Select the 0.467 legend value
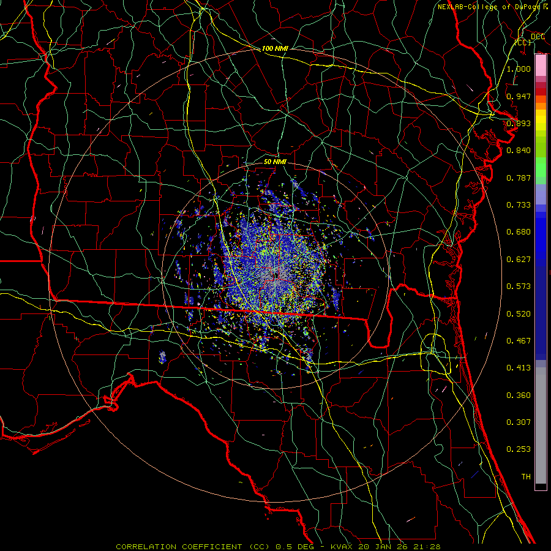The height and width of the screenshot is (551, 551). [519, 341]
